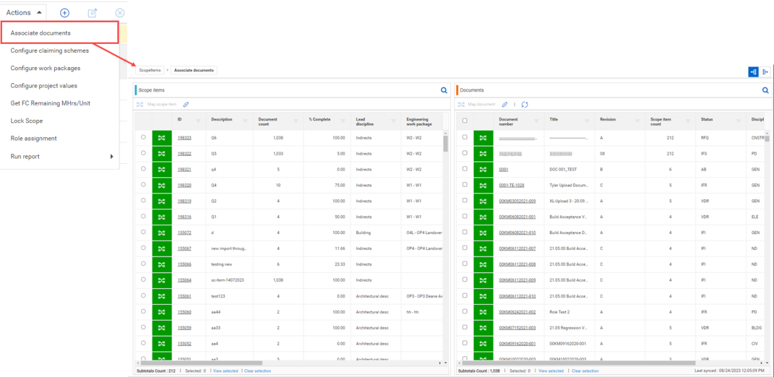Select Configure work packages from the menu
Screen dimensions: 774x377
(45, 68)
